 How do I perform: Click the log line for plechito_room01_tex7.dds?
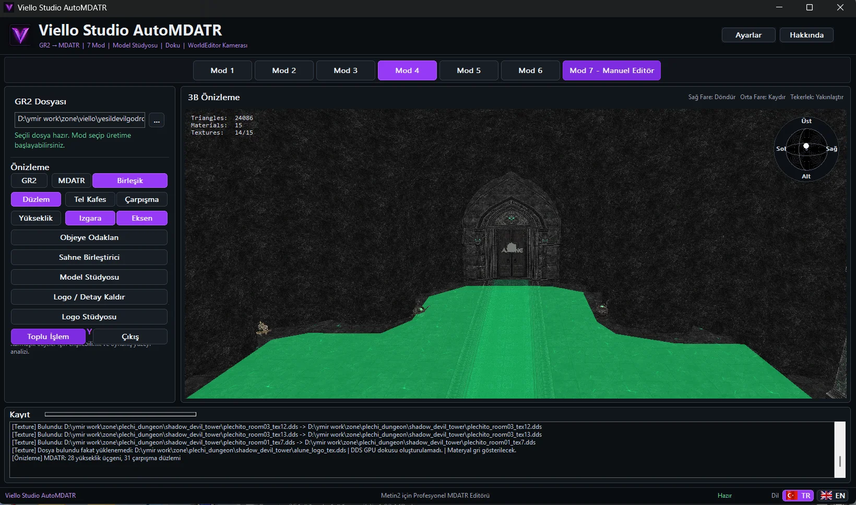(274, 442)
